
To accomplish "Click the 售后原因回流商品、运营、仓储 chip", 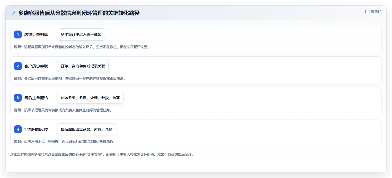I will [x=87, y=129].
